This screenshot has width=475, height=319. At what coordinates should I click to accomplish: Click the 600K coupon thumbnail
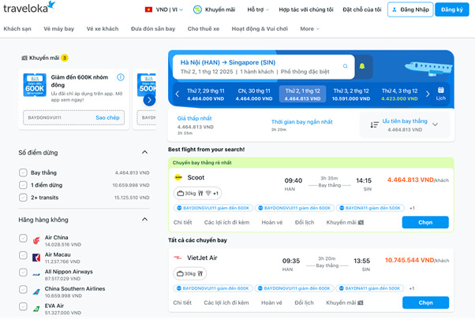35,85
